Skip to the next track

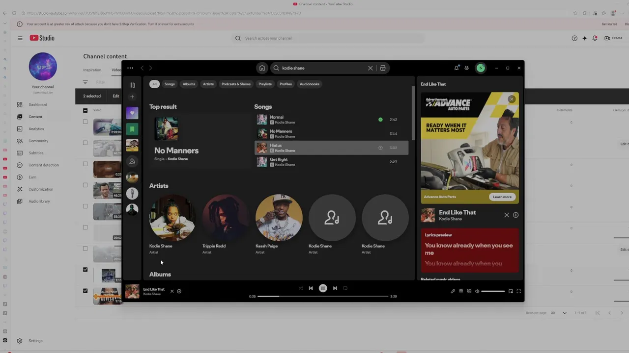click(x=335, y=288)
